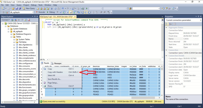
Task: Click the results grid horizontal scrollbar
Action: point(143,98)
